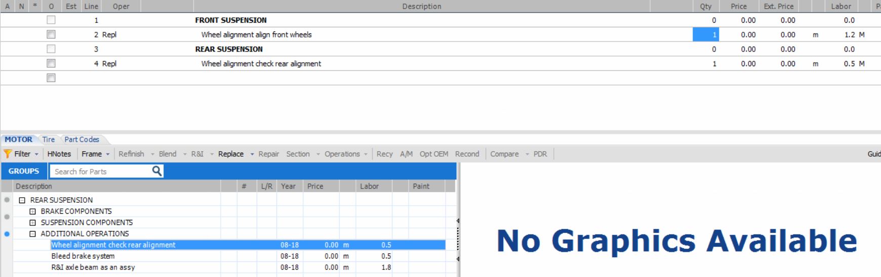The width and height of the screenshot is (881, 277).
Task: Expand the SUSPENSION COMPONENTS node
Action: pos(33,222)
